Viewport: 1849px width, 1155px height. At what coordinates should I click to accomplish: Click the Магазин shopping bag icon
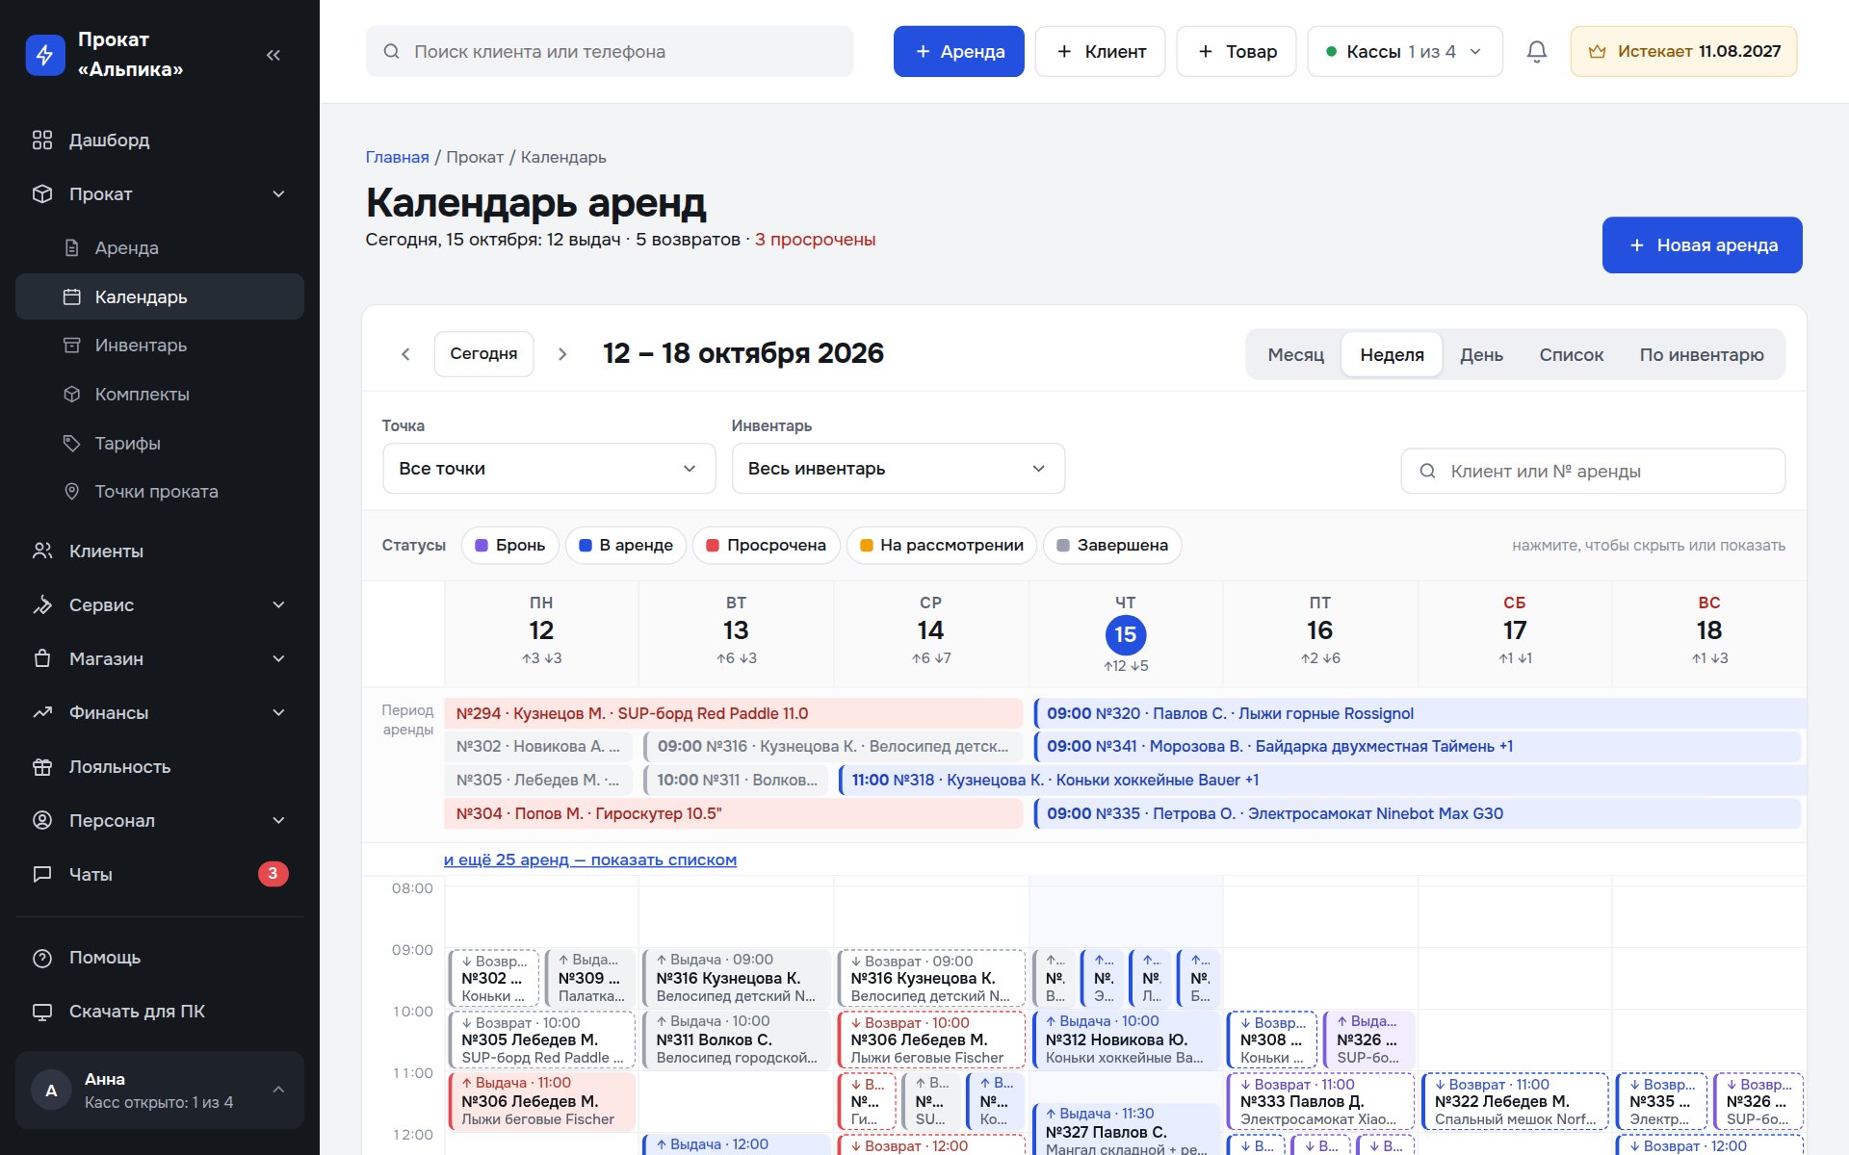click(42, 659)
